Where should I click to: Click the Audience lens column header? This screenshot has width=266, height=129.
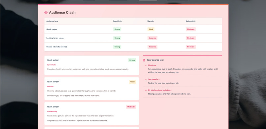[x=52, y=21]
